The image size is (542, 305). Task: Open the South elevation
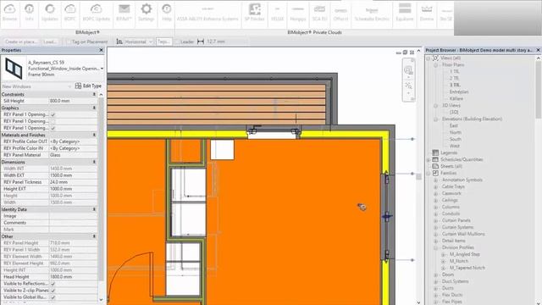click(456, 139)
